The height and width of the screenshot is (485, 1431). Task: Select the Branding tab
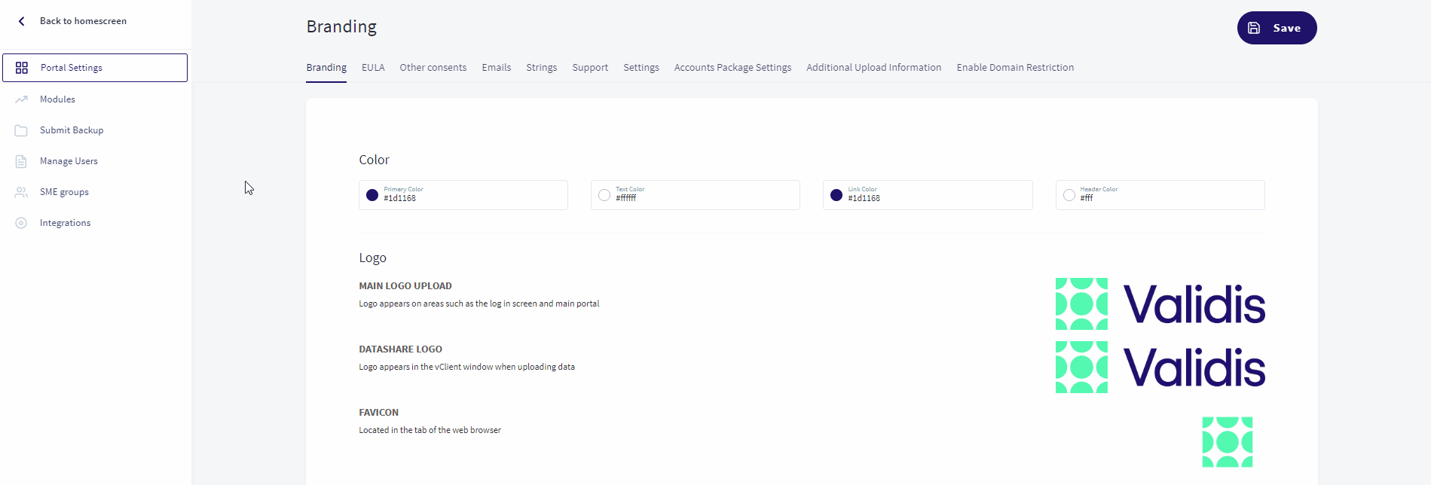(x=326, y=68)
